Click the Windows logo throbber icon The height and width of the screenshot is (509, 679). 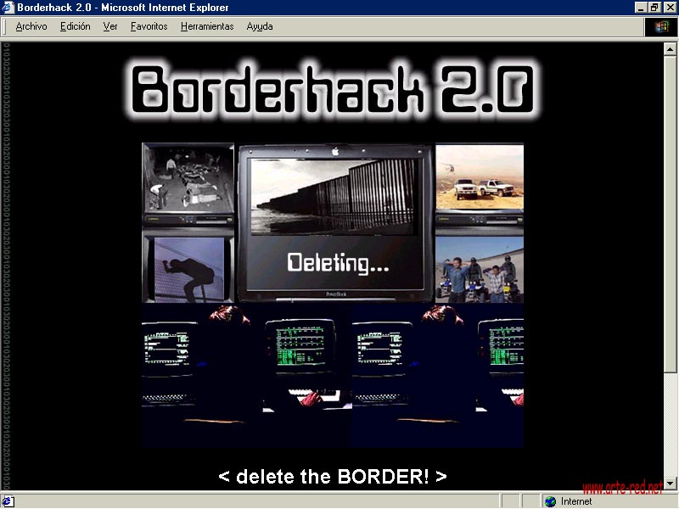tap(661, 26)
